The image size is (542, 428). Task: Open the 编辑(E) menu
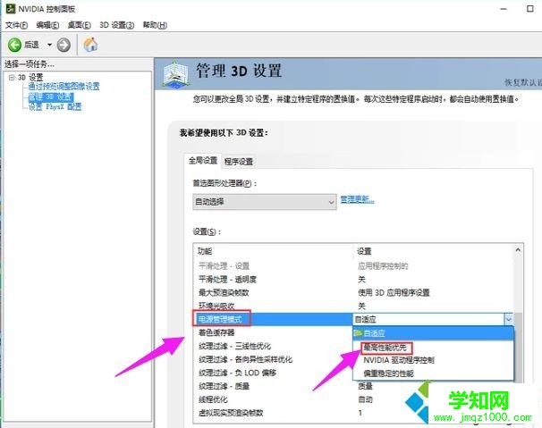tap(47, 25)
